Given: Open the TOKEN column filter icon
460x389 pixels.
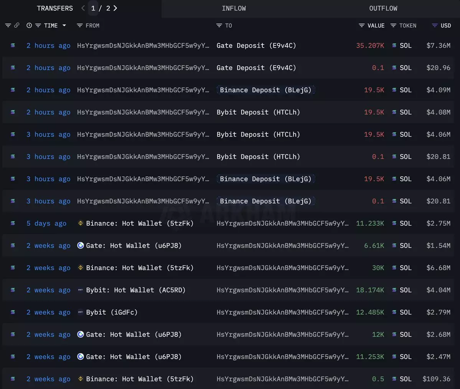Looking at the screenshot, I should coord(393,25).
